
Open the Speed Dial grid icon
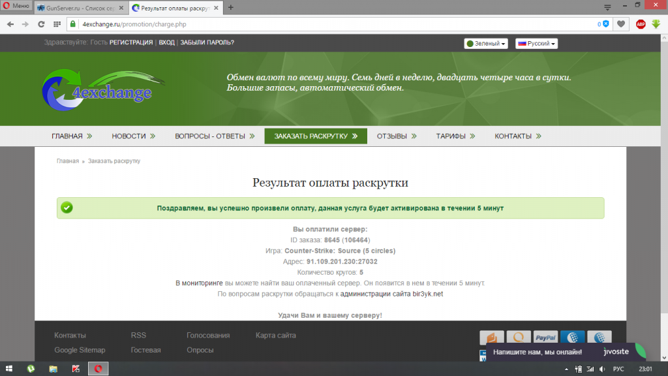click(x=57, y=24)
